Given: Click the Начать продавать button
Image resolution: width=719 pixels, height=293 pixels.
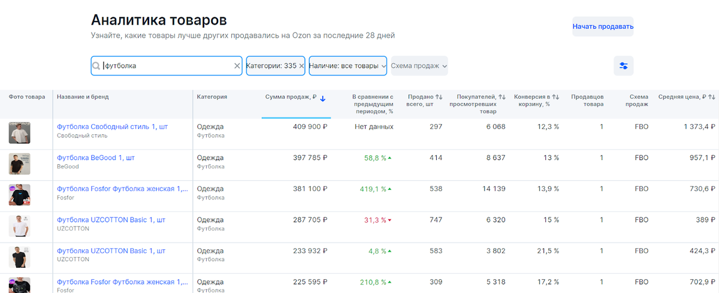Looking at the screenshot, I should tap(603, 26).
